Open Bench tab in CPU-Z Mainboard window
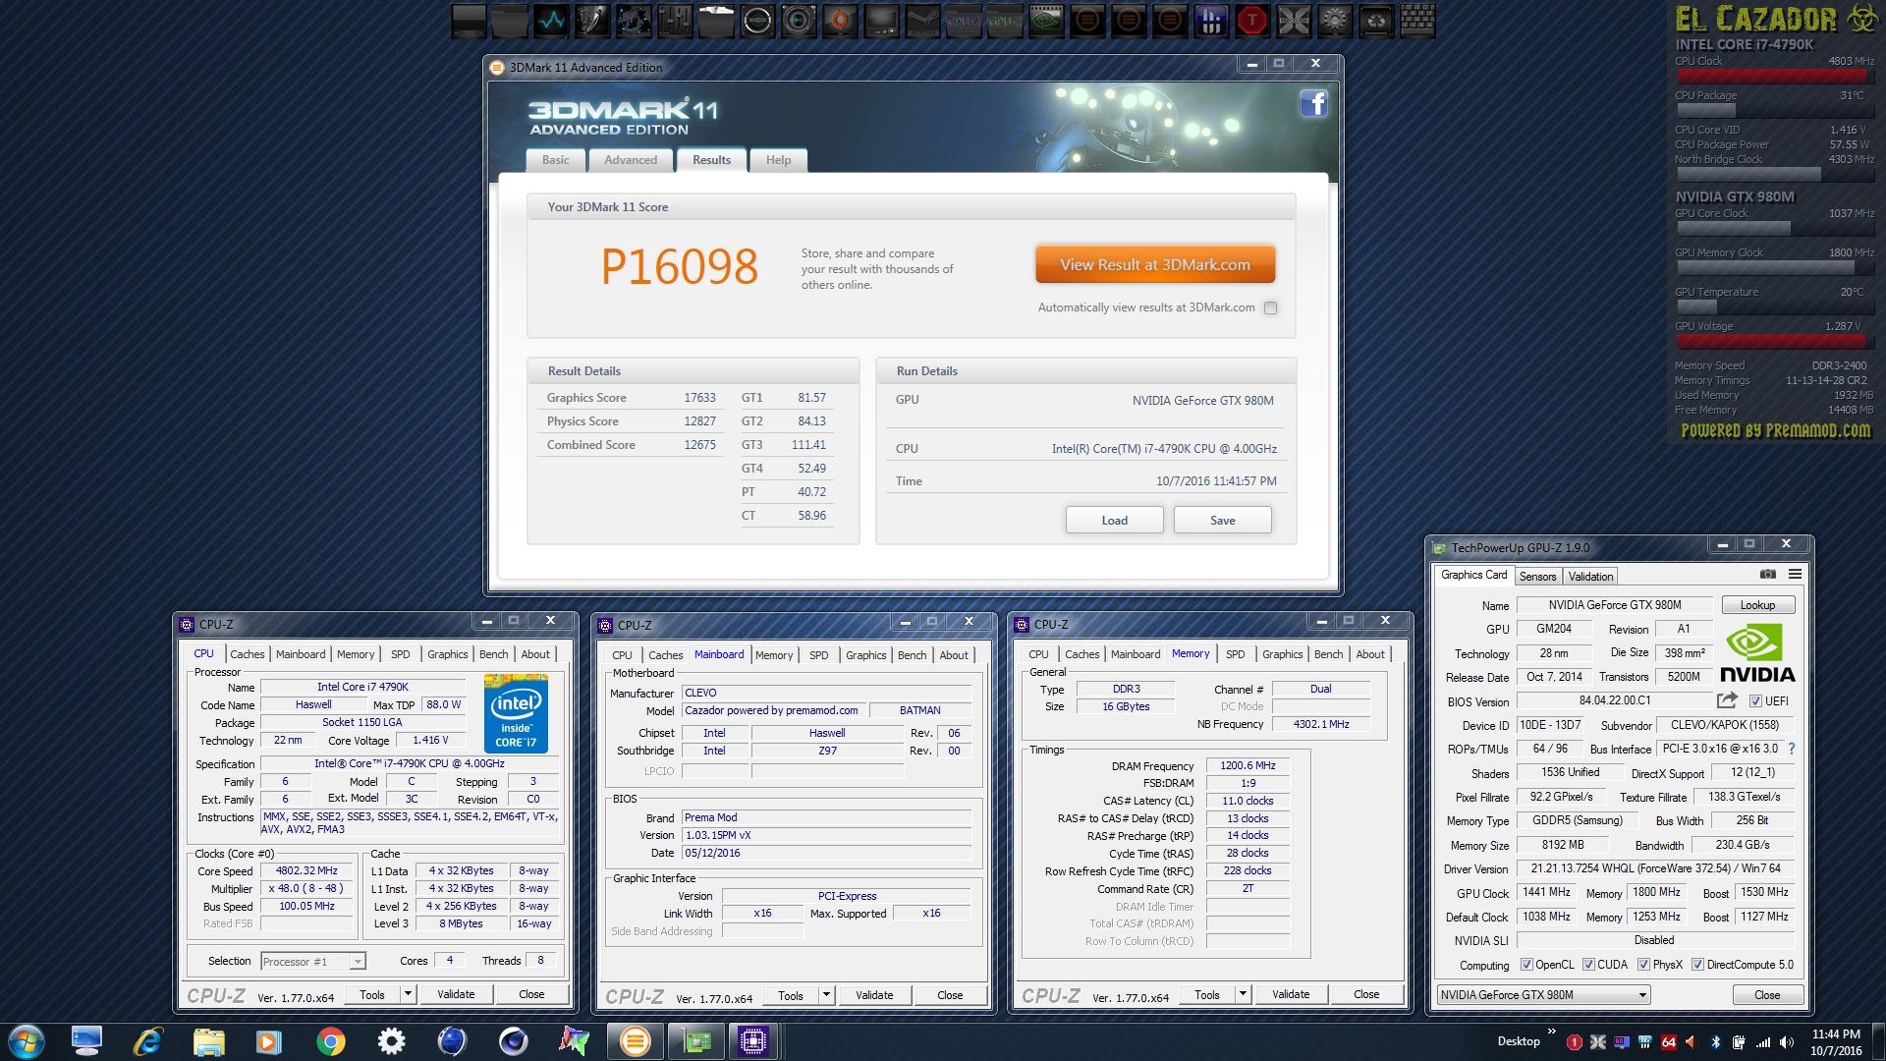The height and width of the screenshot is (1061, 1886). click(x=912, y=655)
